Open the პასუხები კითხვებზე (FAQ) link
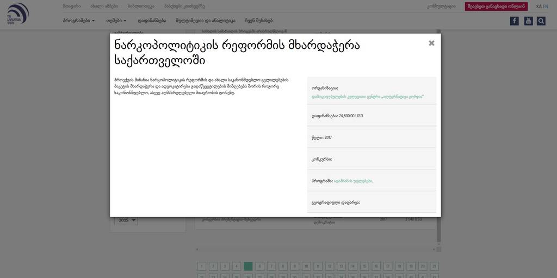The width and height of the screenshot is (557, 278). 184,7
